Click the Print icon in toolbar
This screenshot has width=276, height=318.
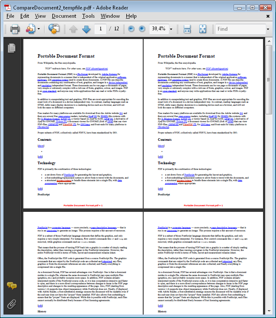[x=15, y=29]
